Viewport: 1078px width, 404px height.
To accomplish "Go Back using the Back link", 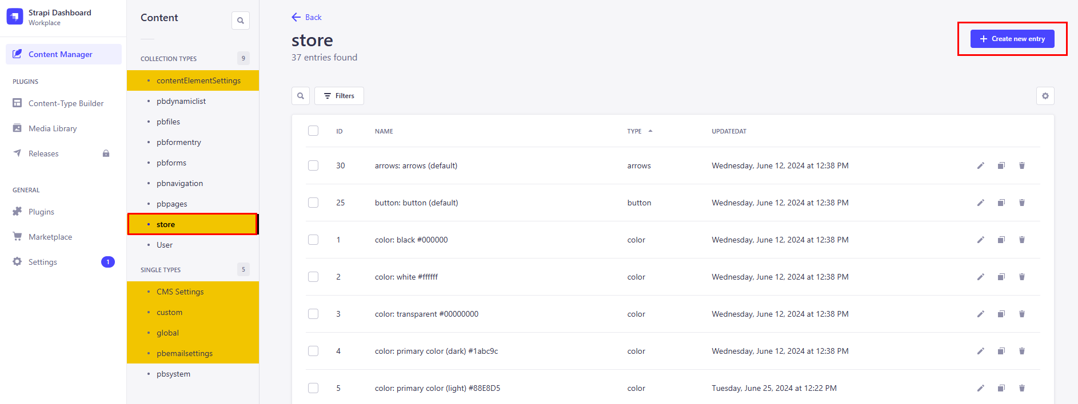I will tap(307, 17).
